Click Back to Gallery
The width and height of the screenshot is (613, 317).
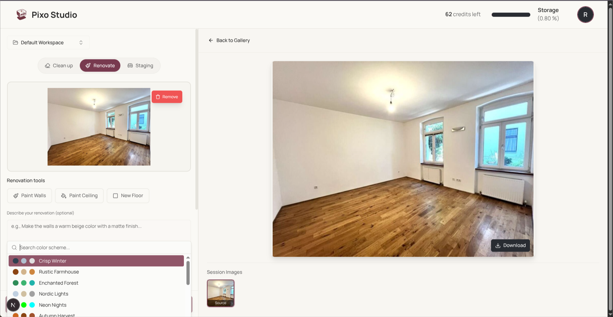pos(233,40)
